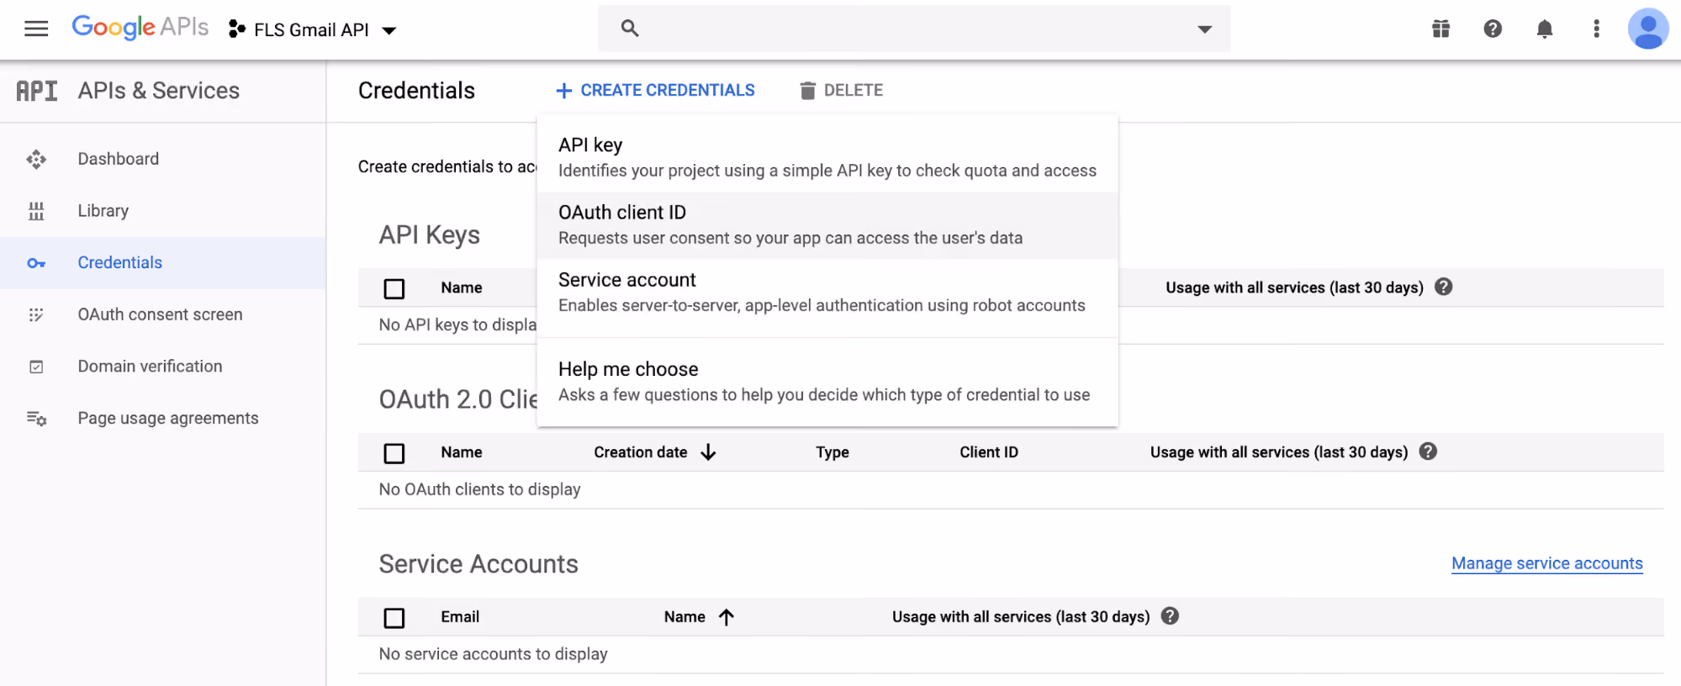Click the search magnifier icon

pyautogui.click(x=630, y=29)
